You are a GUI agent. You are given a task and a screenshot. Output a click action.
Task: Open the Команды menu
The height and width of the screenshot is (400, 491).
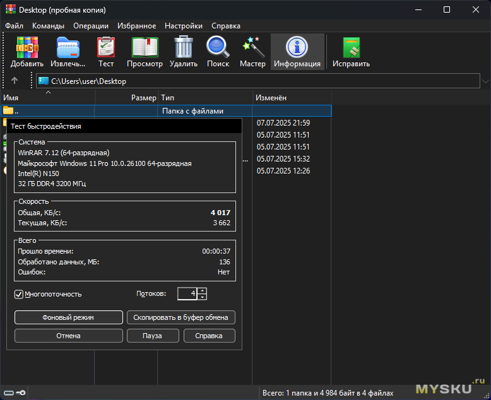pos(48,26)
